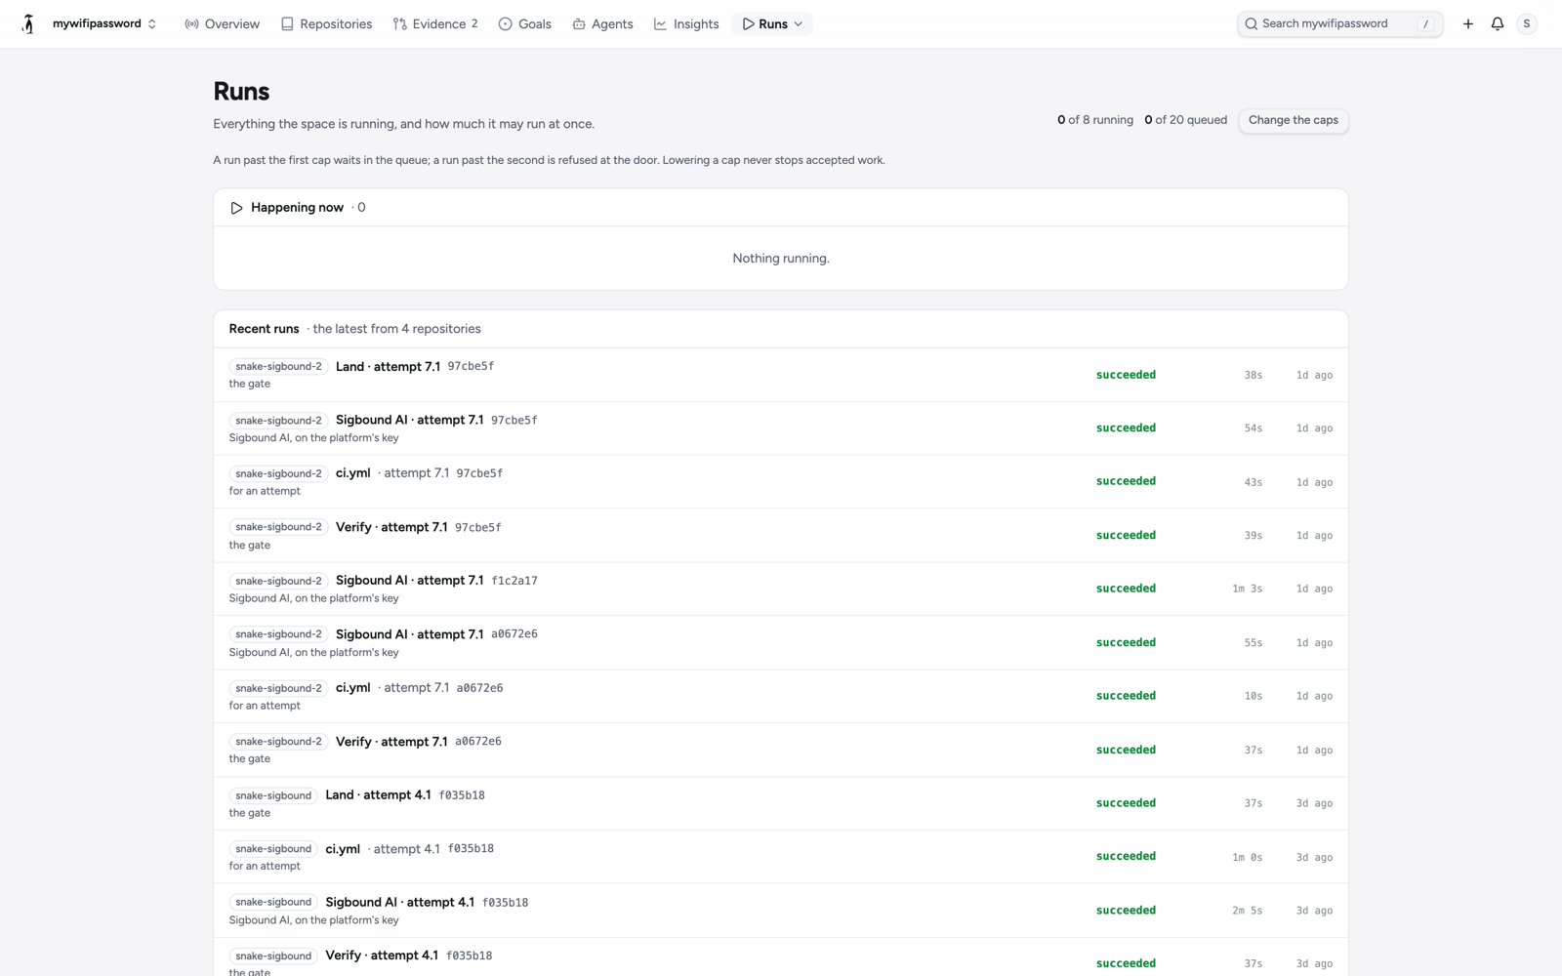Click the 2m 5s duration value
Image resolution: width=1562 pixels, height=976 pixels.
tap(1247, 911)
